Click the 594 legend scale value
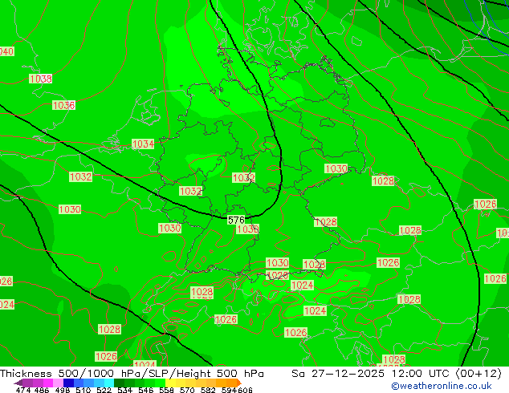509x393 pixels. pos(229,390)
